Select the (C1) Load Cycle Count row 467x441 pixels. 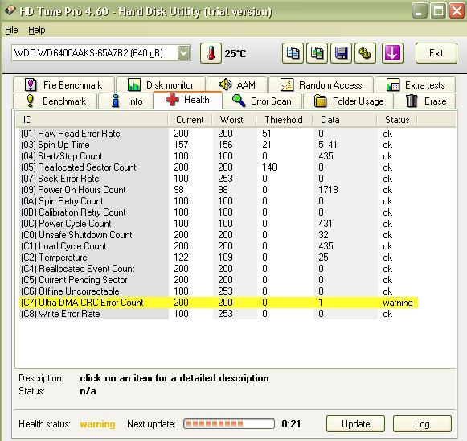219,246
